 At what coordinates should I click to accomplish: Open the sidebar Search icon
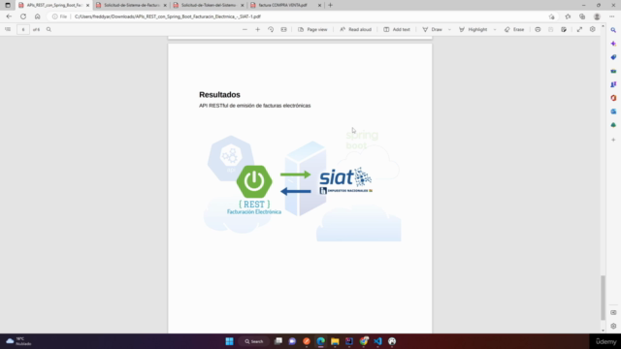613,30
